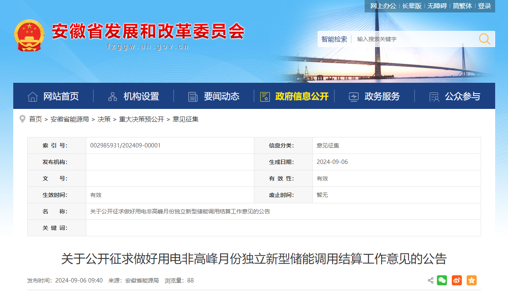The width and height of the screenshot is (508, 301).
Task: Switch to 长辈版 mode
Action: [412, 6]
